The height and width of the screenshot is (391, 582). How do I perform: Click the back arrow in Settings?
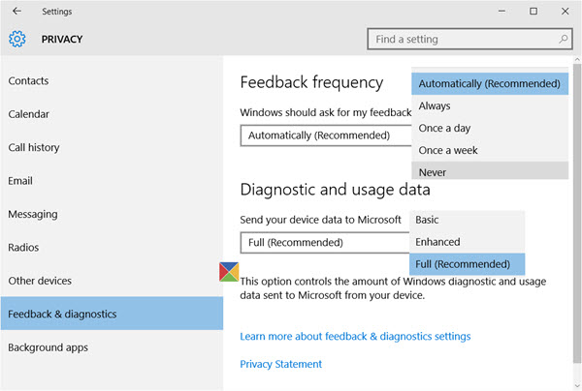click(x=16, y=11)
